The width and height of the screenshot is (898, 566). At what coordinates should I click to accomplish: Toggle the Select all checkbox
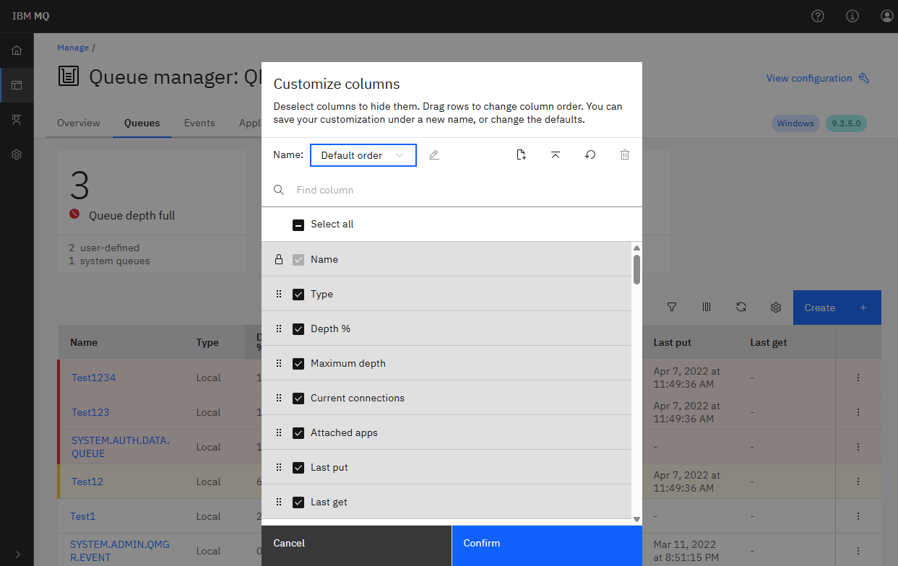298,225
